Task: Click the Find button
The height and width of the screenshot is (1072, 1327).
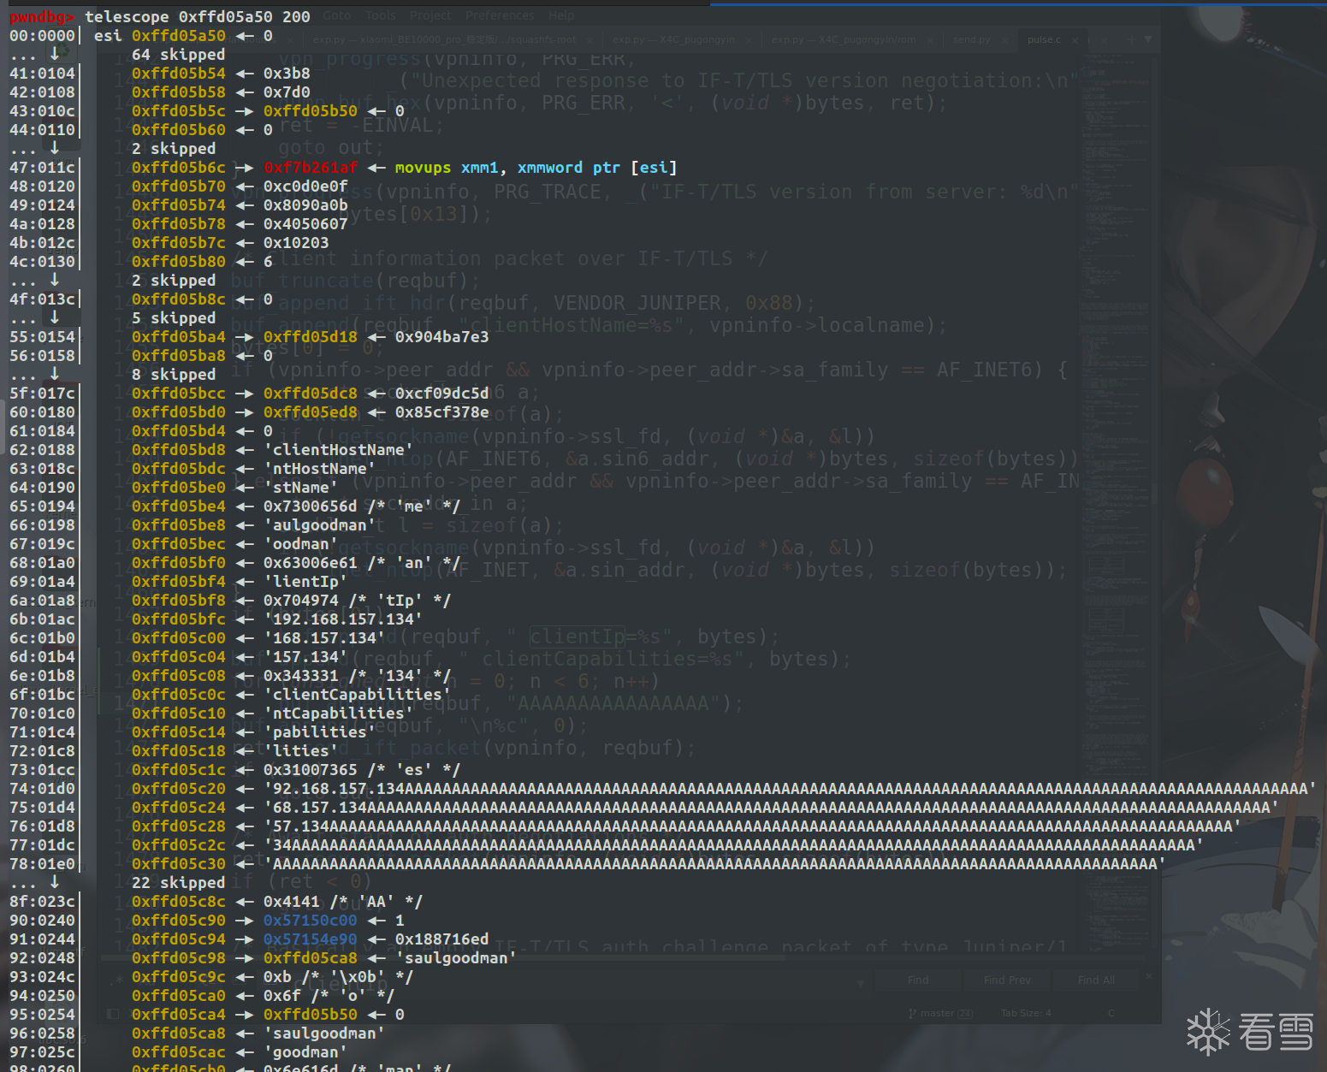Action: [918, 980]
